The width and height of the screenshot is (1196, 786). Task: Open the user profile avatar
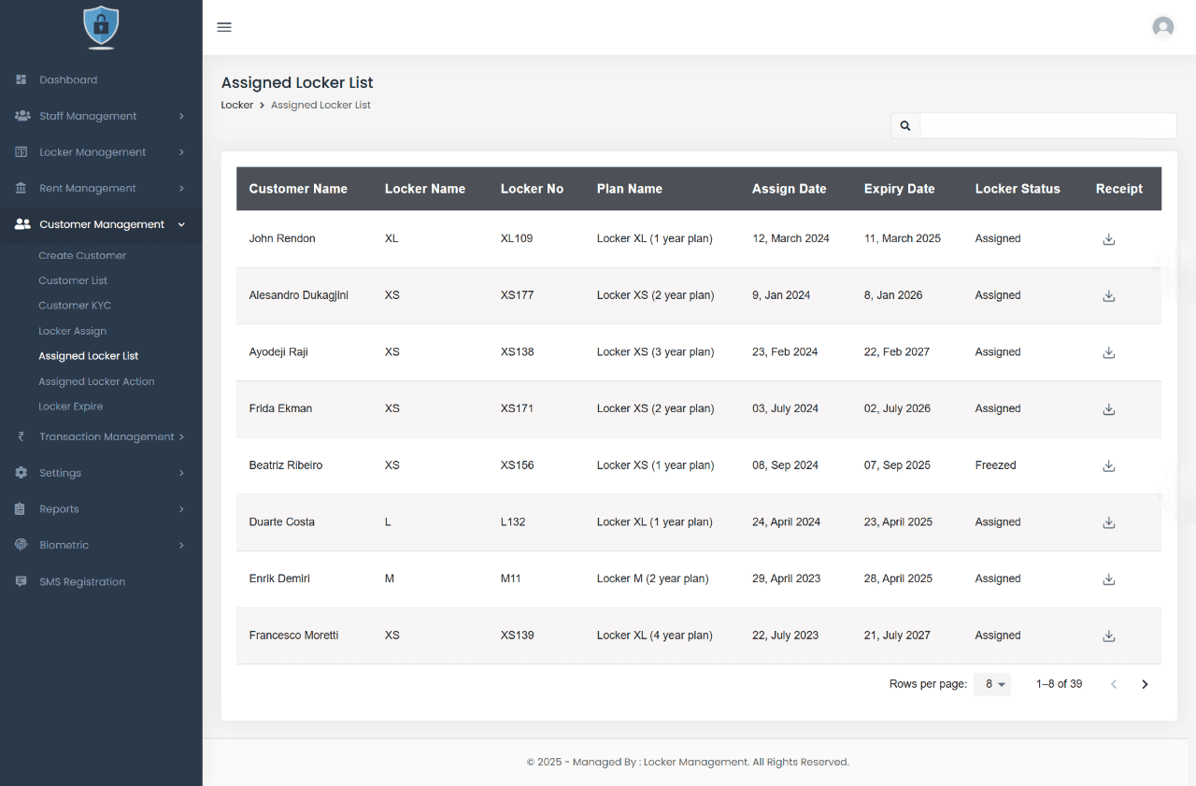pyautogui.click(x=1162, y=27)
